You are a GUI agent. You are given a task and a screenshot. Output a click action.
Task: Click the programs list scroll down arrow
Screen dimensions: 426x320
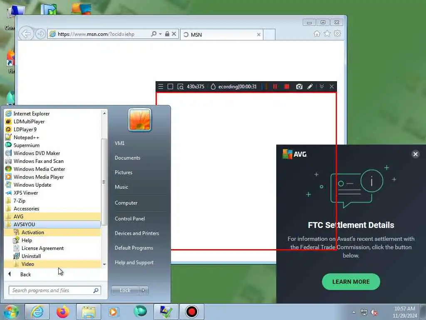click(x=104, y=265)
